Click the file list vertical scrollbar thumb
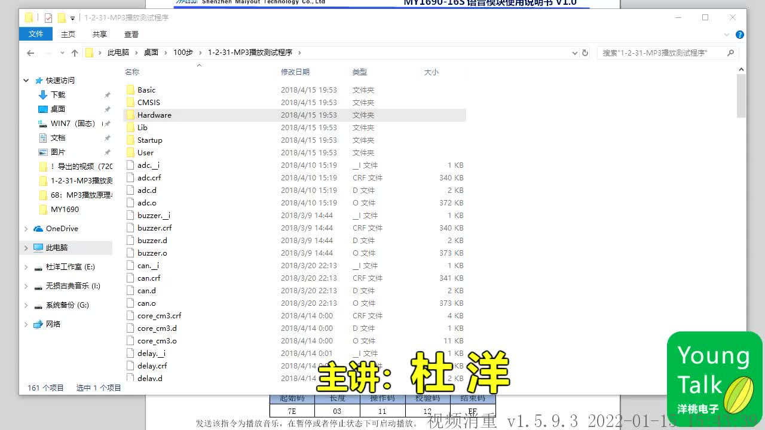The image size is (765, 430). [x=741, y=96]
